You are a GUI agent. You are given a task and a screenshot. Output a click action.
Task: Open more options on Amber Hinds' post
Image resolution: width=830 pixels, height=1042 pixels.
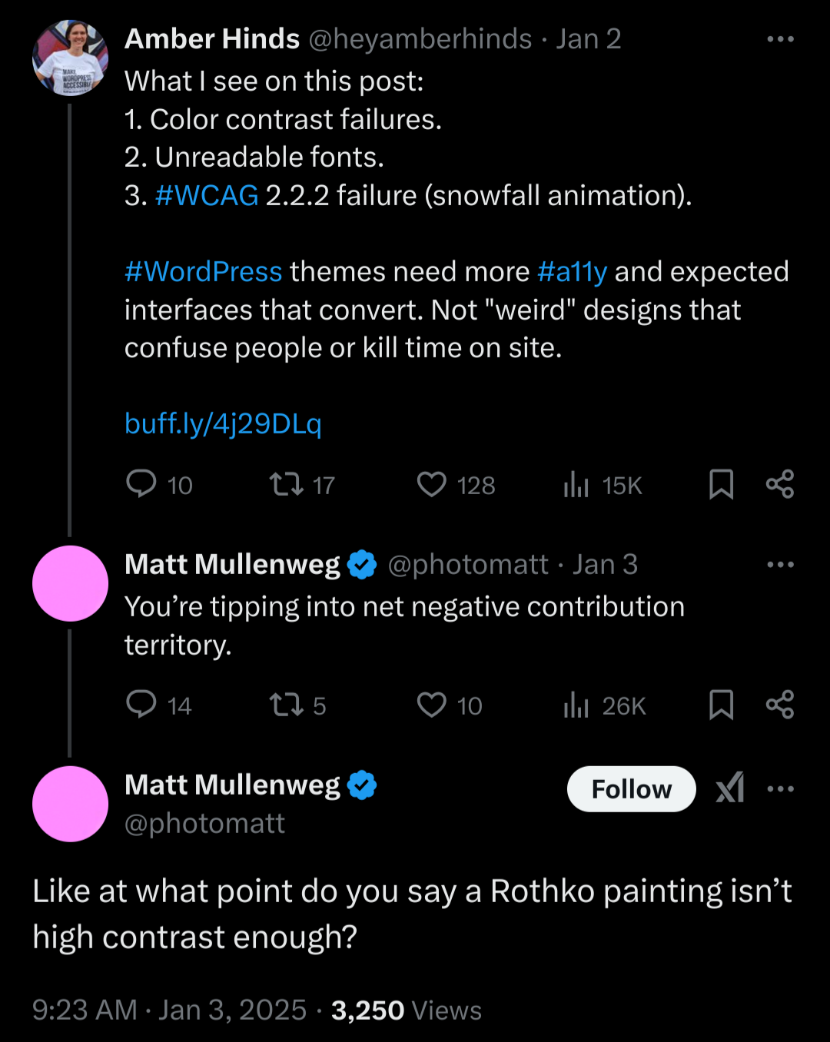780,39
